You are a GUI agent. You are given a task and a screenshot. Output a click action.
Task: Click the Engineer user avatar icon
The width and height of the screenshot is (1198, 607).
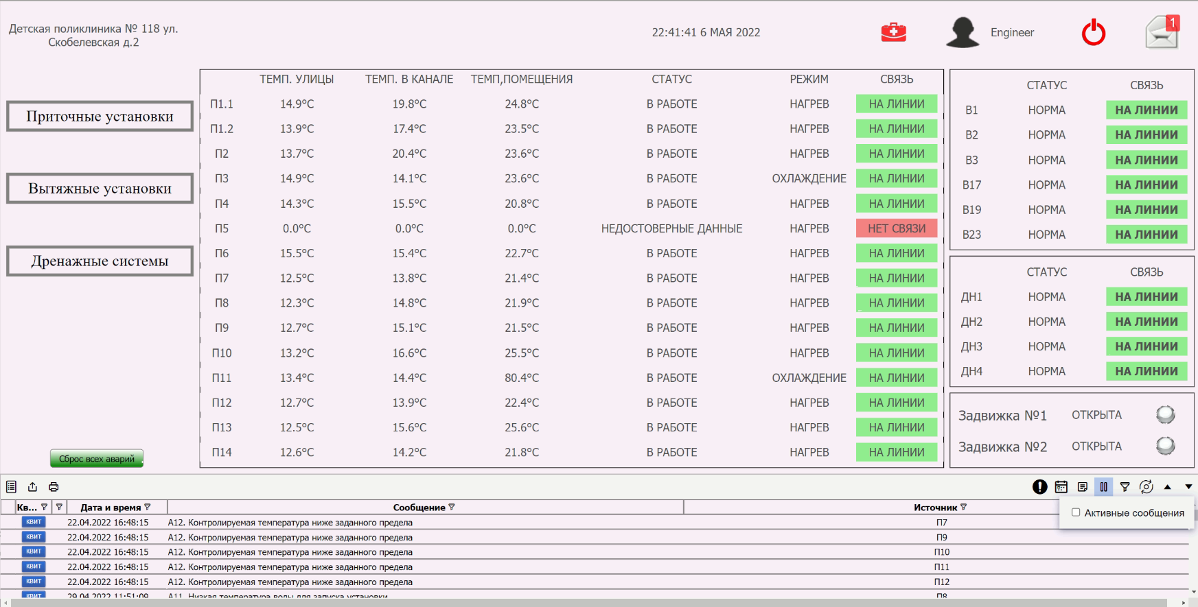pyautogui.click(x=963, y=32)
